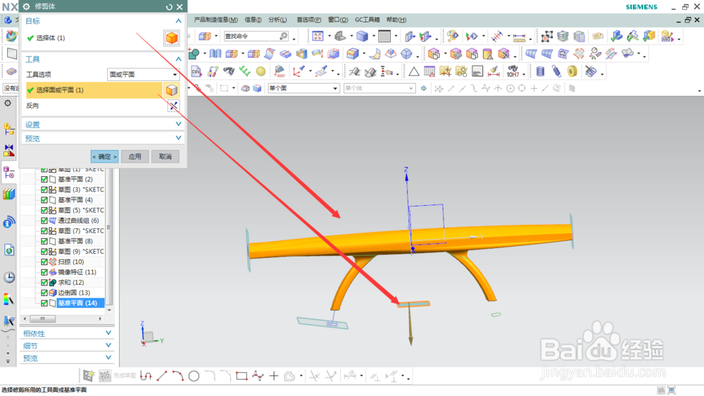This screenshot has width=704, height=396.
Task: Click the Move Face cube icon
Action: (455, 54)
